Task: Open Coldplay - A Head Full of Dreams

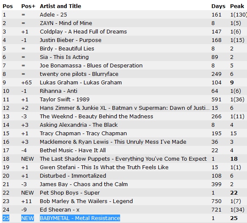Action: tap(83, 32)
